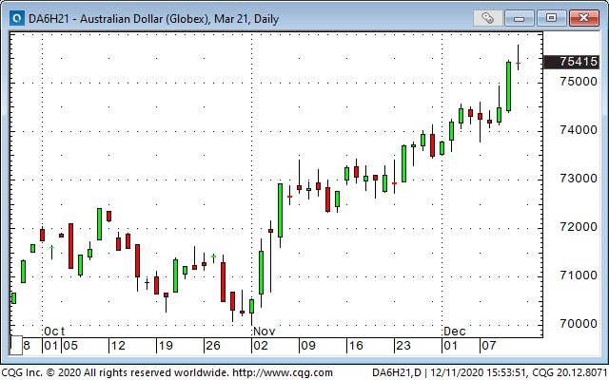Click the status text 'DA6H21,D | 12/11/2020 15:53:51'

[x=449, y=373]
